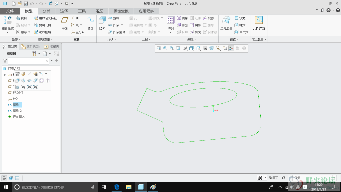Image resolution: width=341 pixels, height=192 pixels.
Task: Expand the 点 (Point) dropdown arrow
Action: tap(81, 25)
